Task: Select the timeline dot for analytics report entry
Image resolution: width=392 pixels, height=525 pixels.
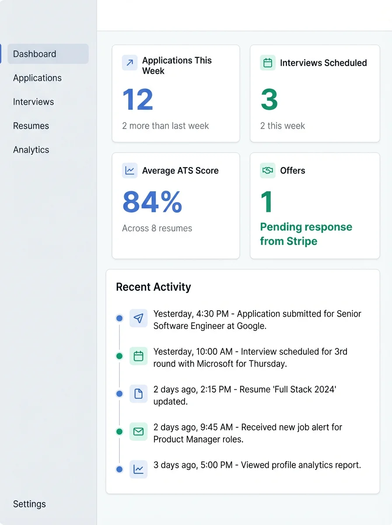Action: (x=119, y=469)
